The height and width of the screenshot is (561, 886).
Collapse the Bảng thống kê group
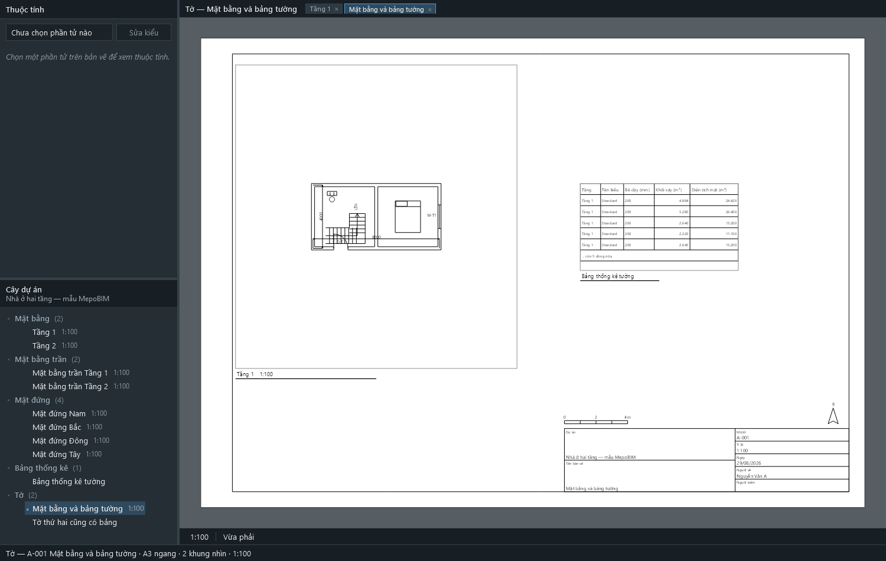click(9, 468)
